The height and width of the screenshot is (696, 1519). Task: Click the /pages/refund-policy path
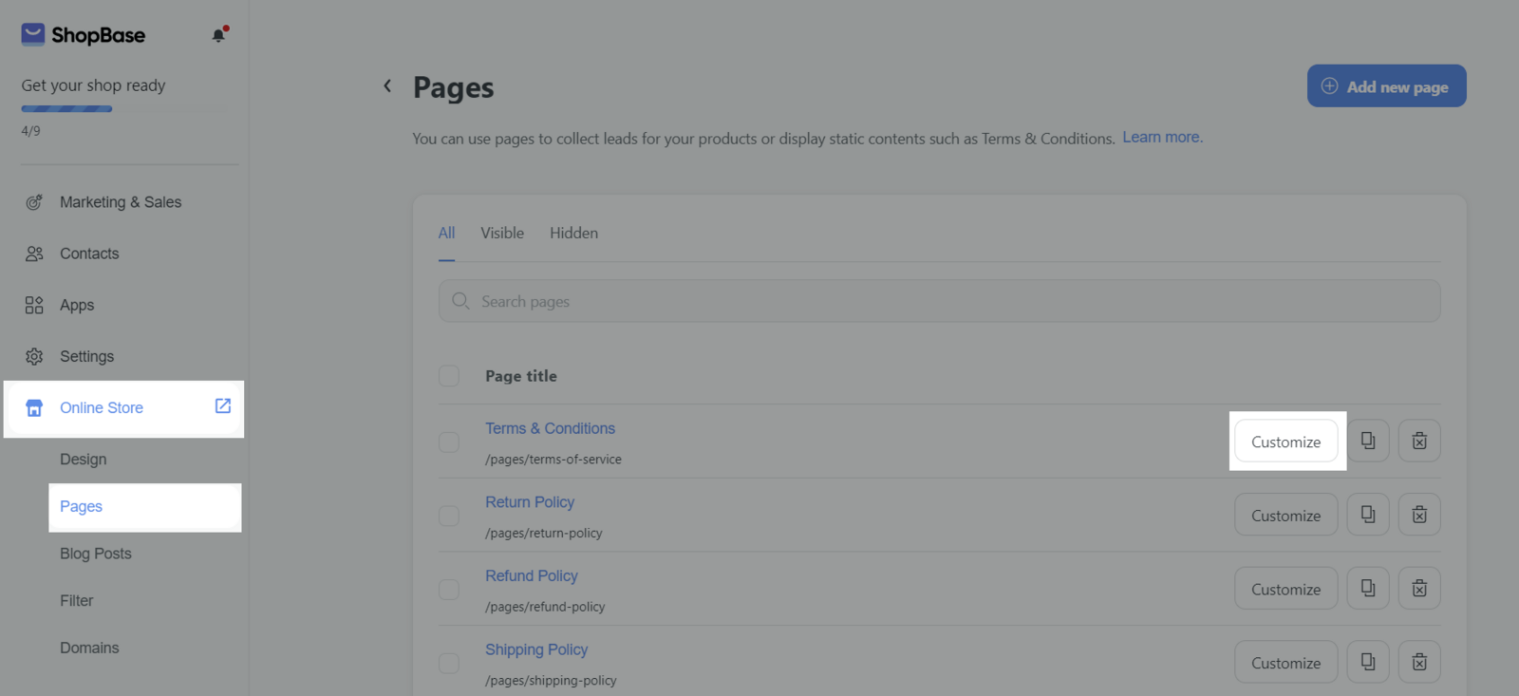545,607
